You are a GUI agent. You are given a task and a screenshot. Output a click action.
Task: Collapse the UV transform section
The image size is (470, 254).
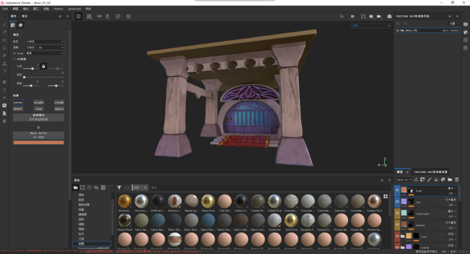tap(14, 59)
